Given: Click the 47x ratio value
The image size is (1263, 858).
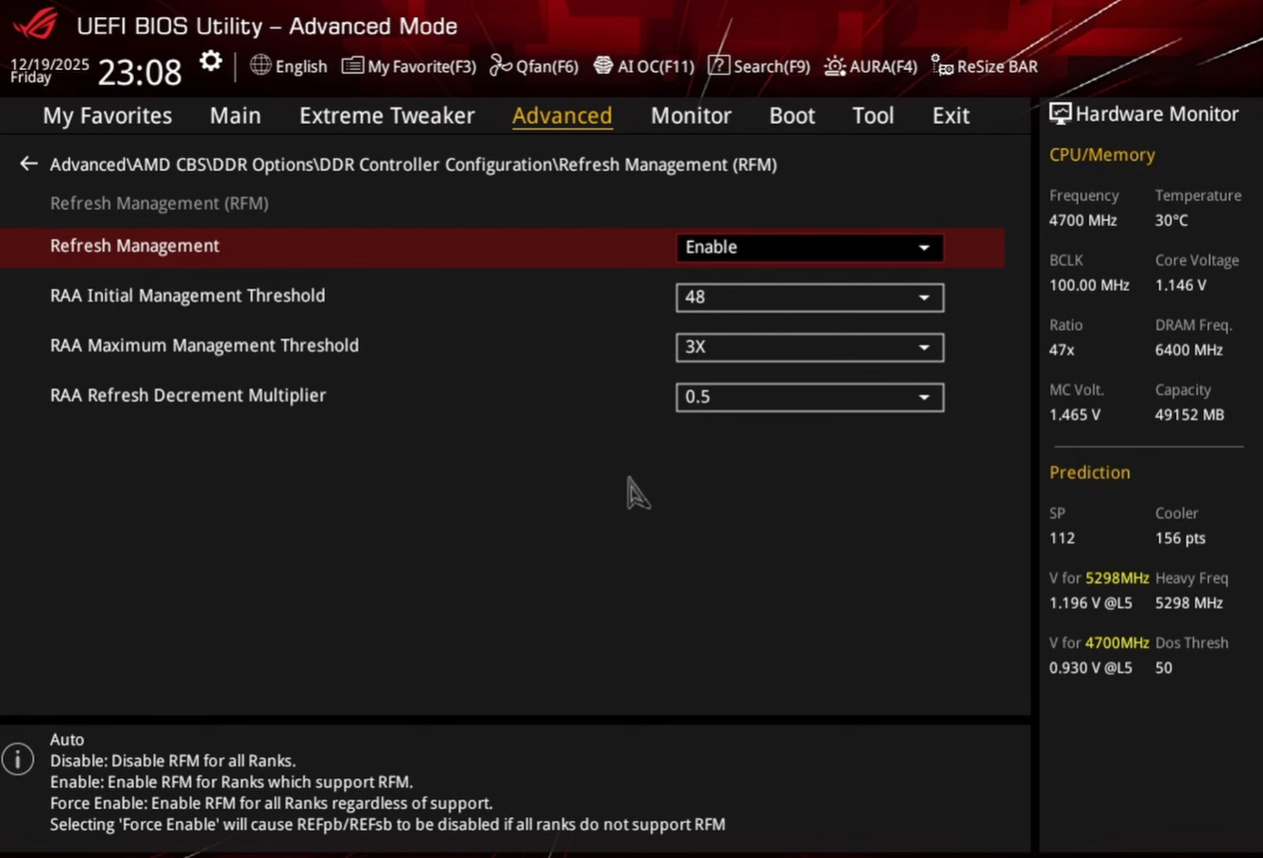Looking at the screenshot, I should (1062, 350).
